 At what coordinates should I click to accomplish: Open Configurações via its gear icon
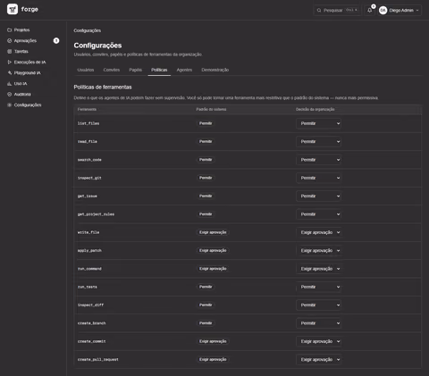tap(9, 104)
